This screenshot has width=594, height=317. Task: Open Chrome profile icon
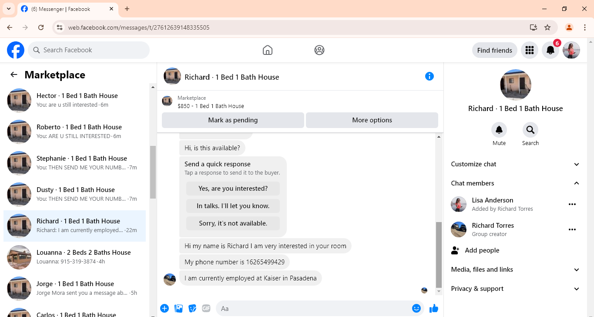569,27
